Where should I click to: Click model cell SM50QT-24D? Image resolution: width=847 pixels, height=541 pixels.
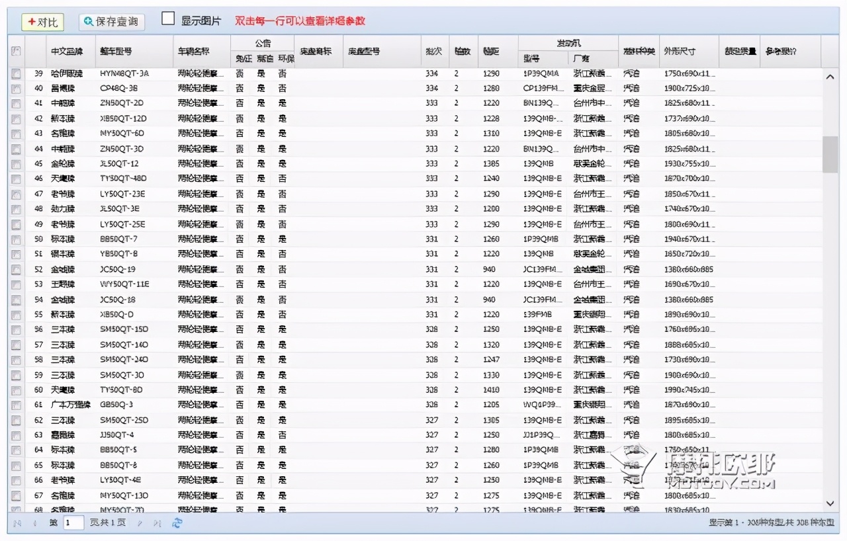coord(124,360)
